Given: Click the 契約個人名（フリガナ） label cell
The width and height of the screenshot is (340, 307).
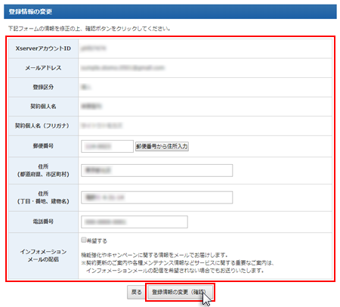Looking at the screenshot, I should [x=43, y=126].
